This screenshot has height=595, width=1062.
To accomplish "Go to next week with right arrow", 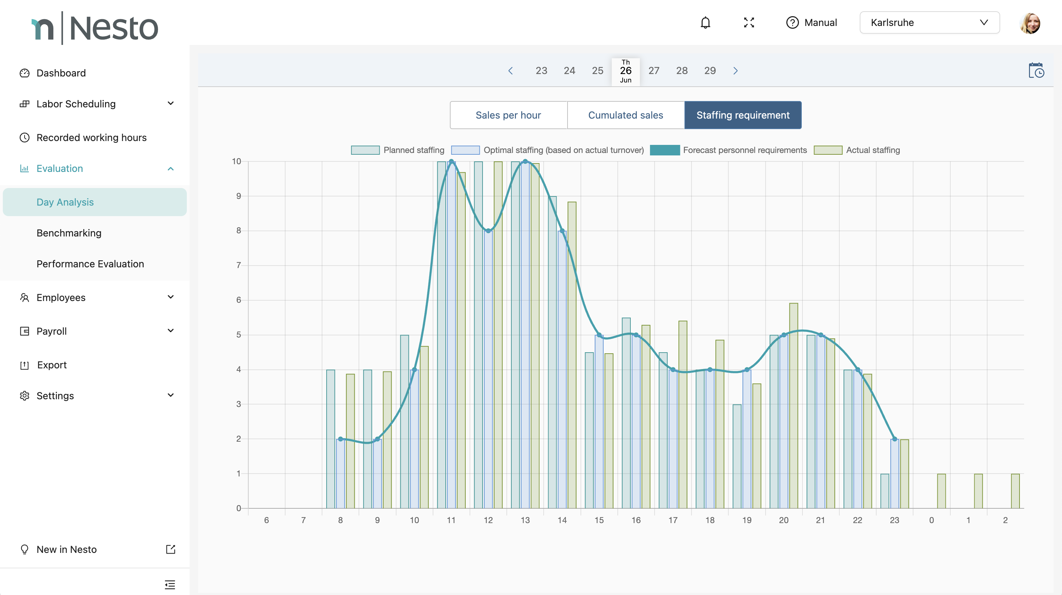I will (735, 71).
